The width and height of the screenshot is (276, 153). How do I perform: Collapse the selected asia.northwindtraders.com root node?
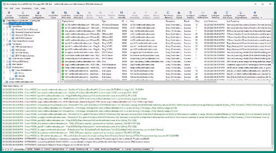pos(4,24)
